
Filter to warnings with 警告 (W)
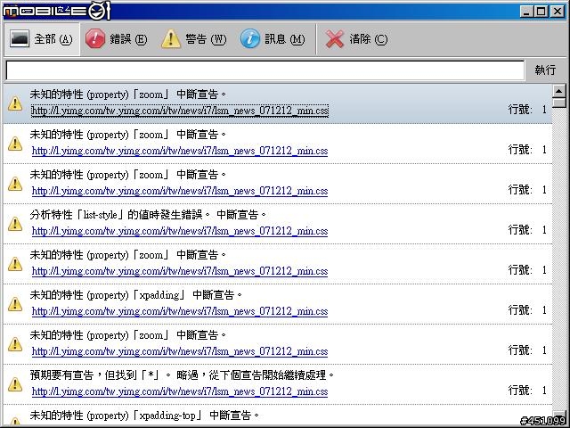point(194,39)
